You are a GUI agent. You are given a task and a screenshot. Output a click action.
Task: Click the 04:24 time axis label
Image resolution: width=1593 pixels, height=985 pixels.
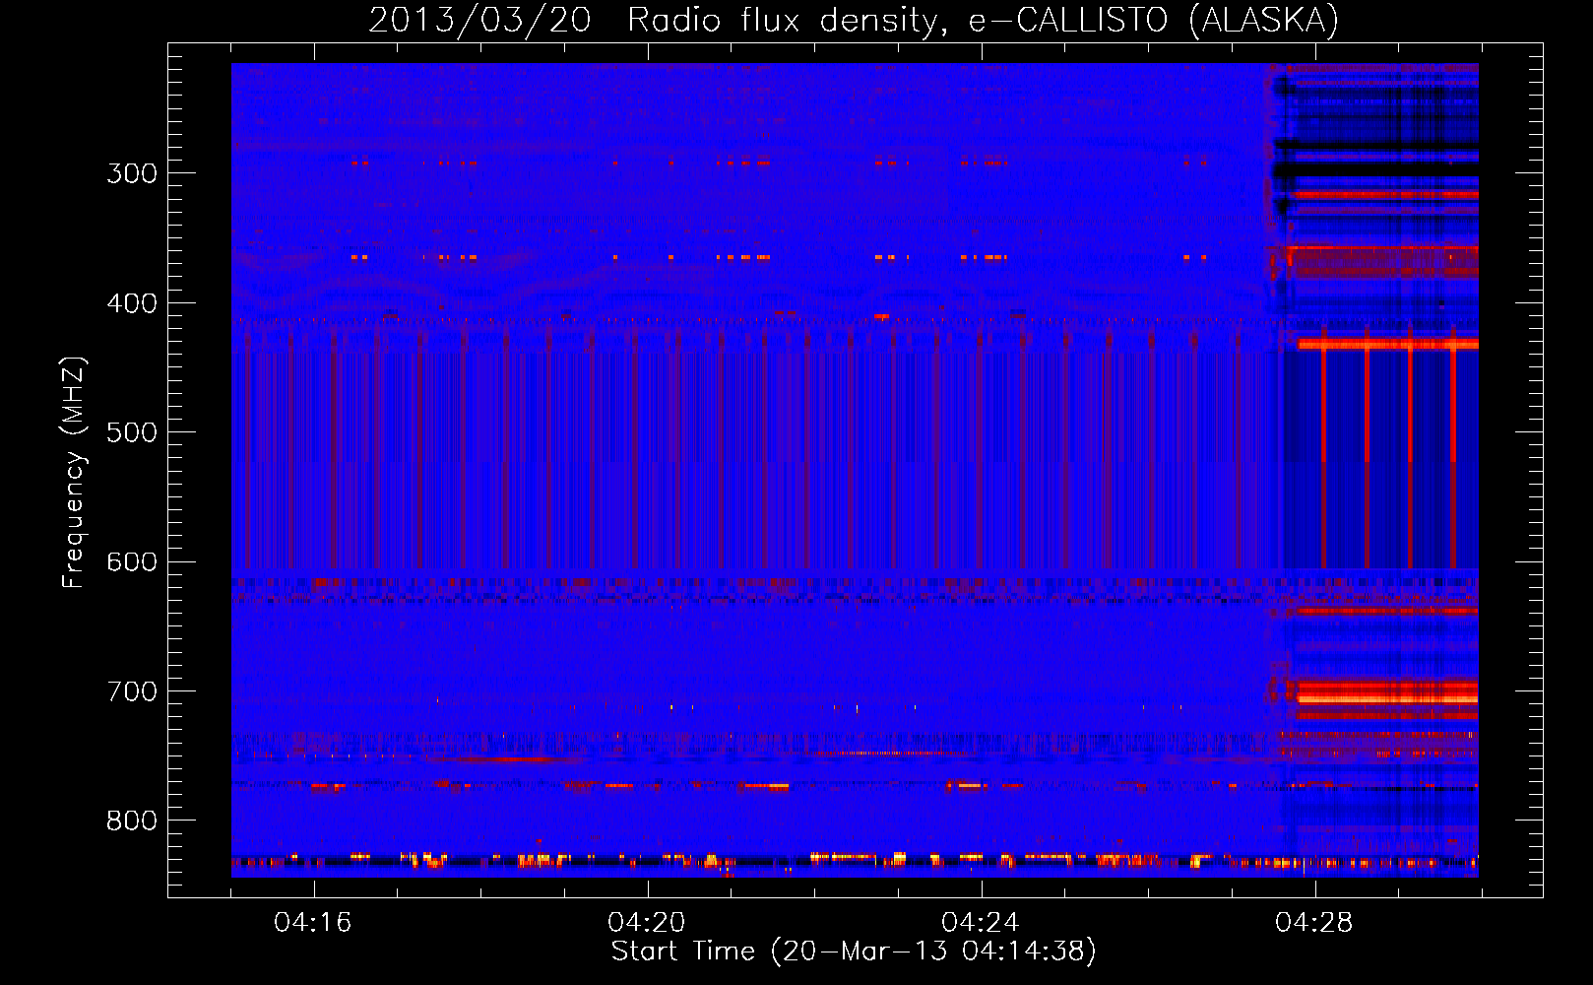(981, 922)
